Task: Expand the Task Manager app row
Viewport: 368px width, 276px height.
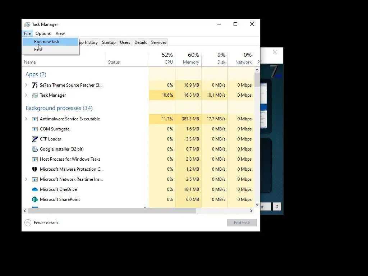Action: [x=26, y=95]
